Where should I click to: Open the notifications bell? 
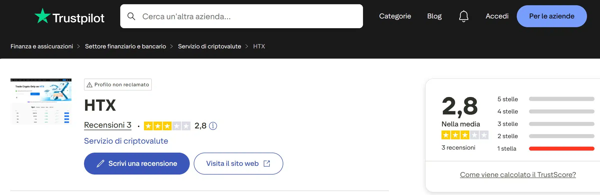[x=463, y=16]
